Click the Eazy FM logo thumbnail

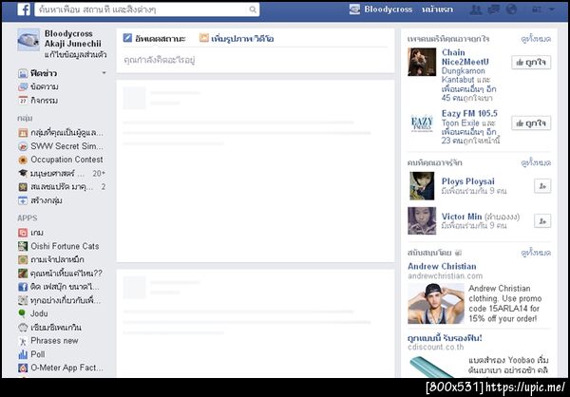422,123
